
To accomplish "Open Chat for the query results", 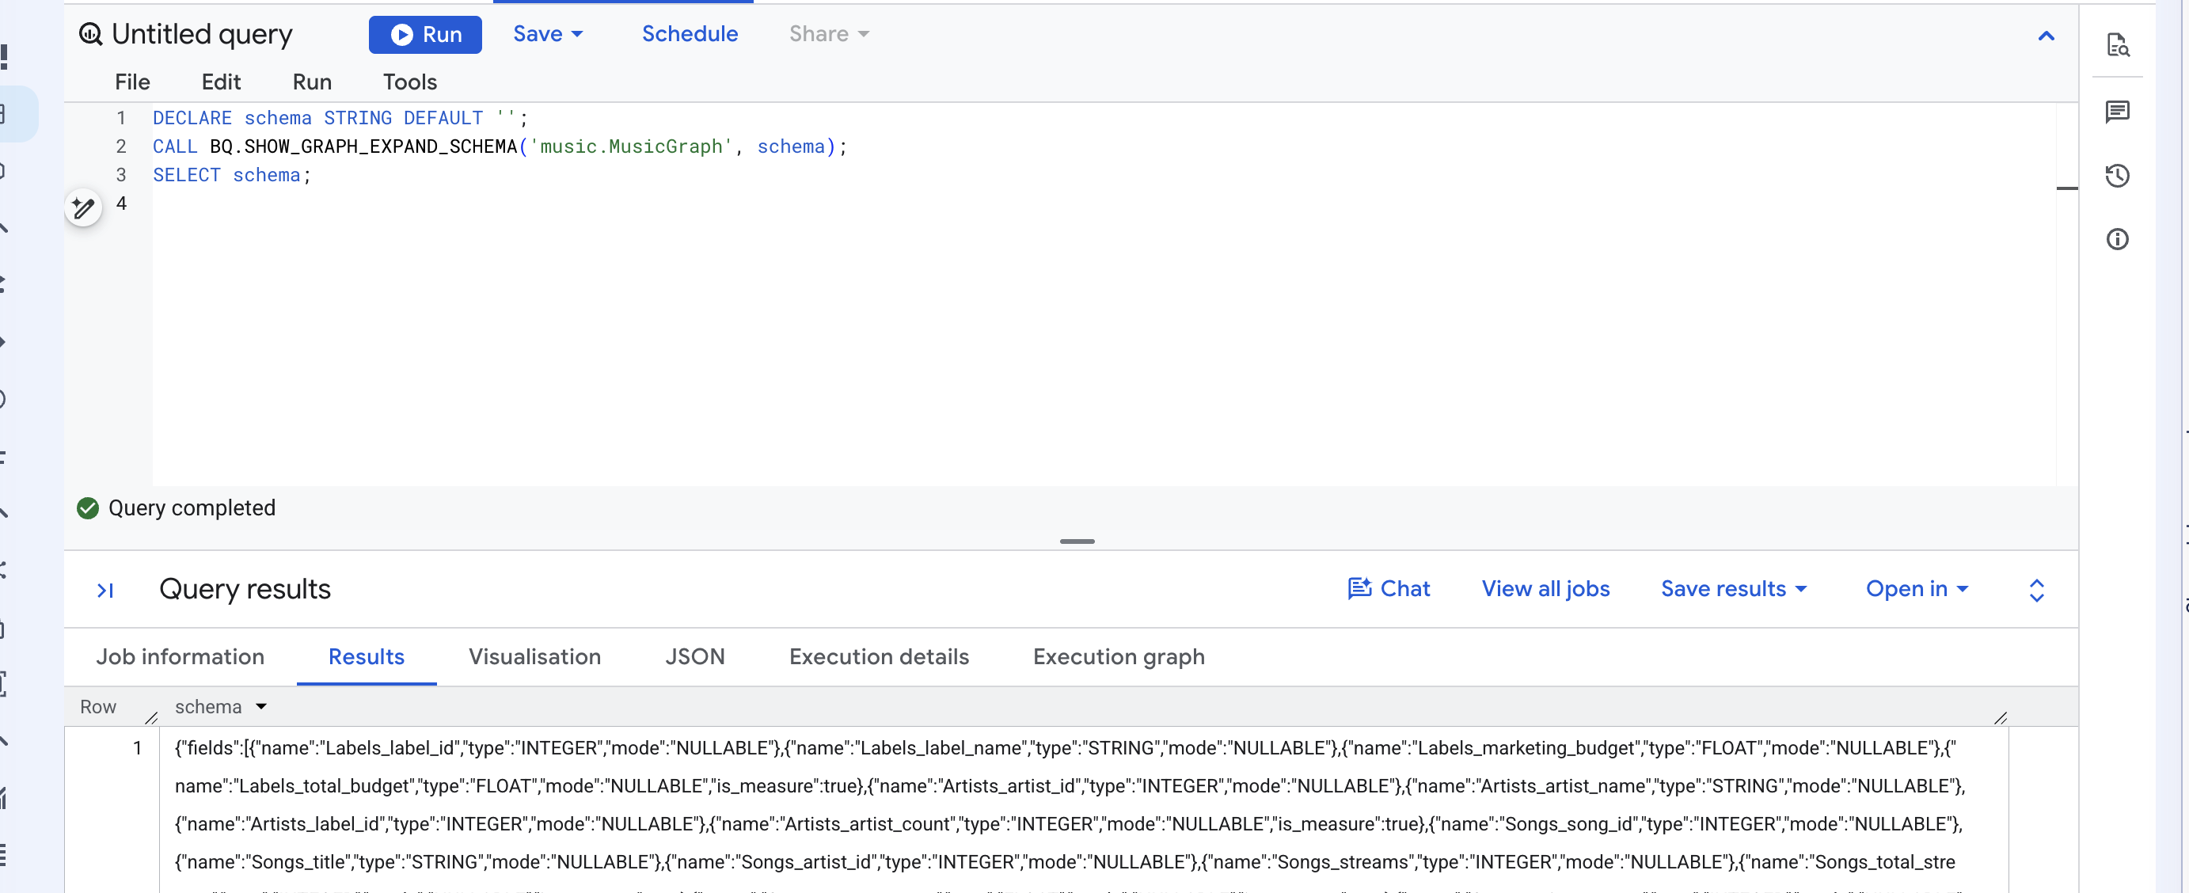I will [1389, 589].
